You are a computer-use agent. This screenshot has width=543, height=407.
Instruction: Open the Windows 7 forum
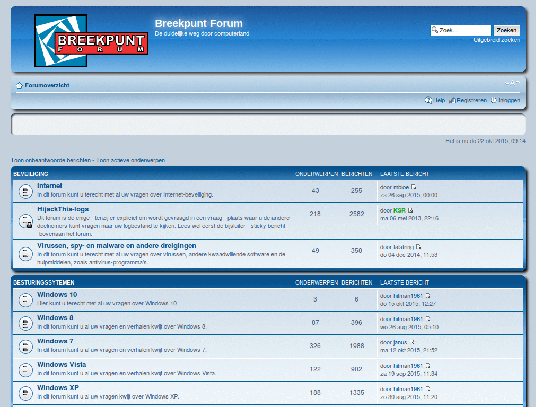[55, 341]
